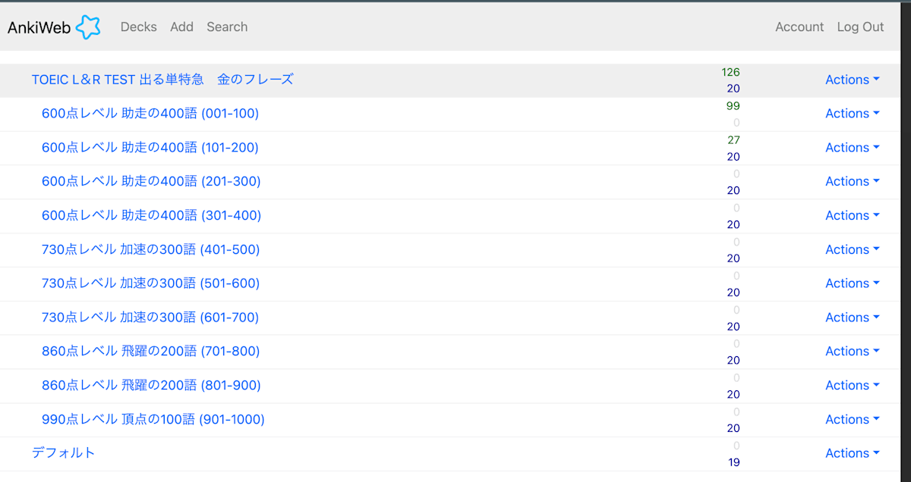Open deck 730点レベル 加速の300語 (401-500)
This screenshot has height=482, width=911.
[x=150, y=249]
